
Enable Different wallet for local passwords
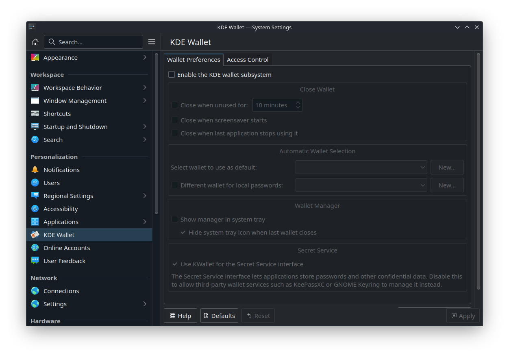click(175, 185)
